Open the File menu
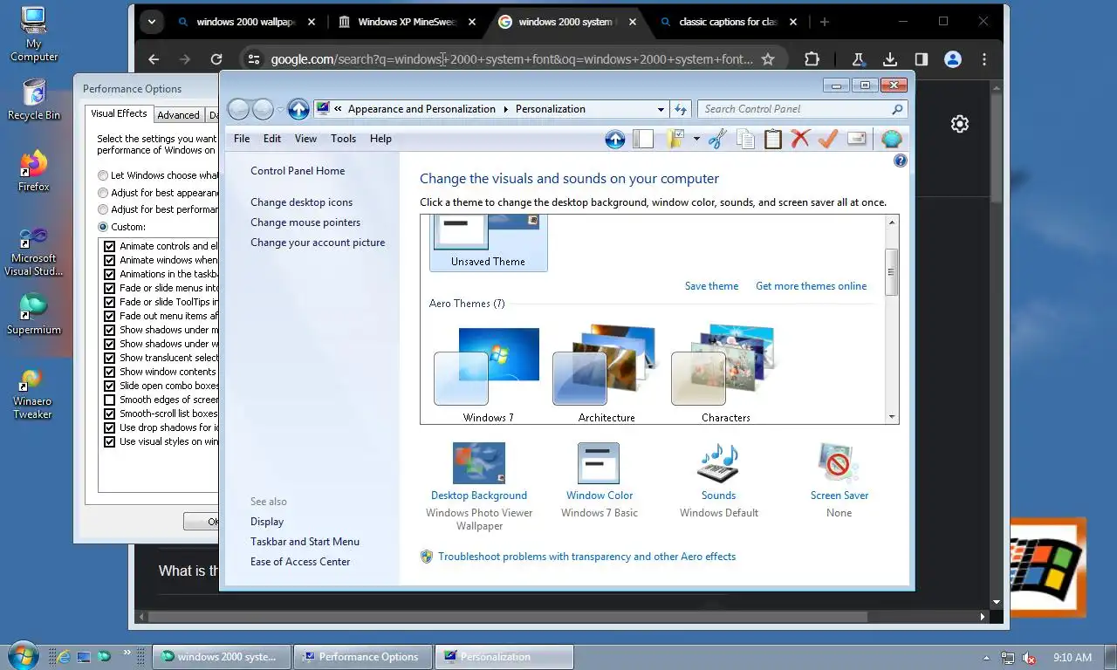The height and width of the screenshot is (670, 1117). (242, 139)
